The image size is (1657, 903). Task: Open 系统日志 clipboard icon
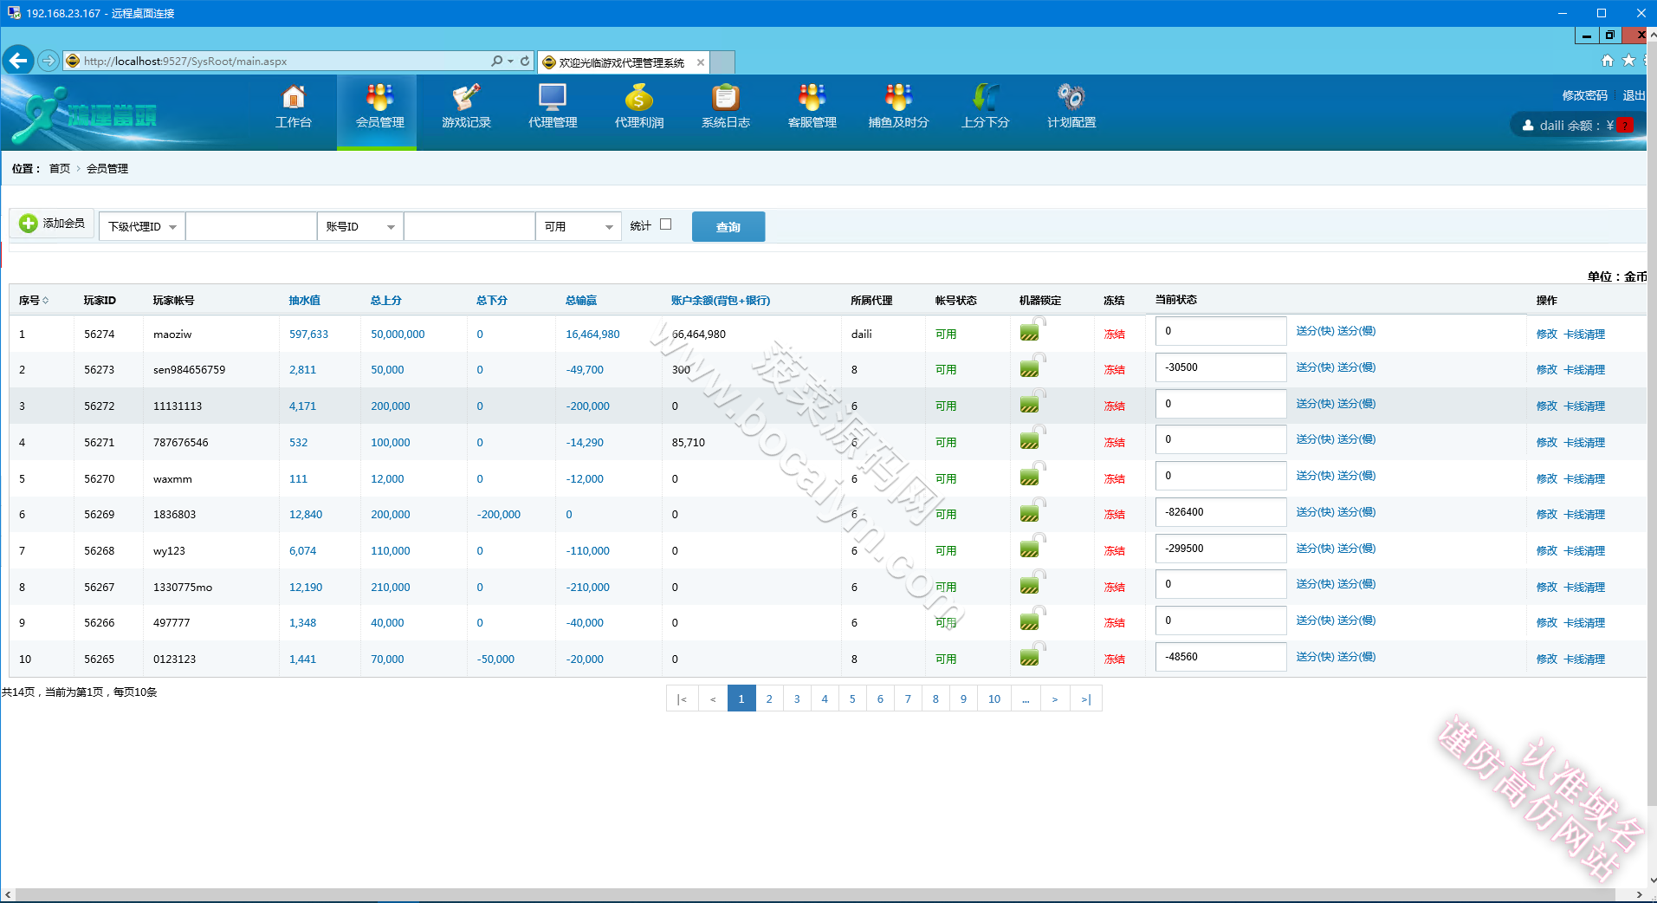click(726, 96)
